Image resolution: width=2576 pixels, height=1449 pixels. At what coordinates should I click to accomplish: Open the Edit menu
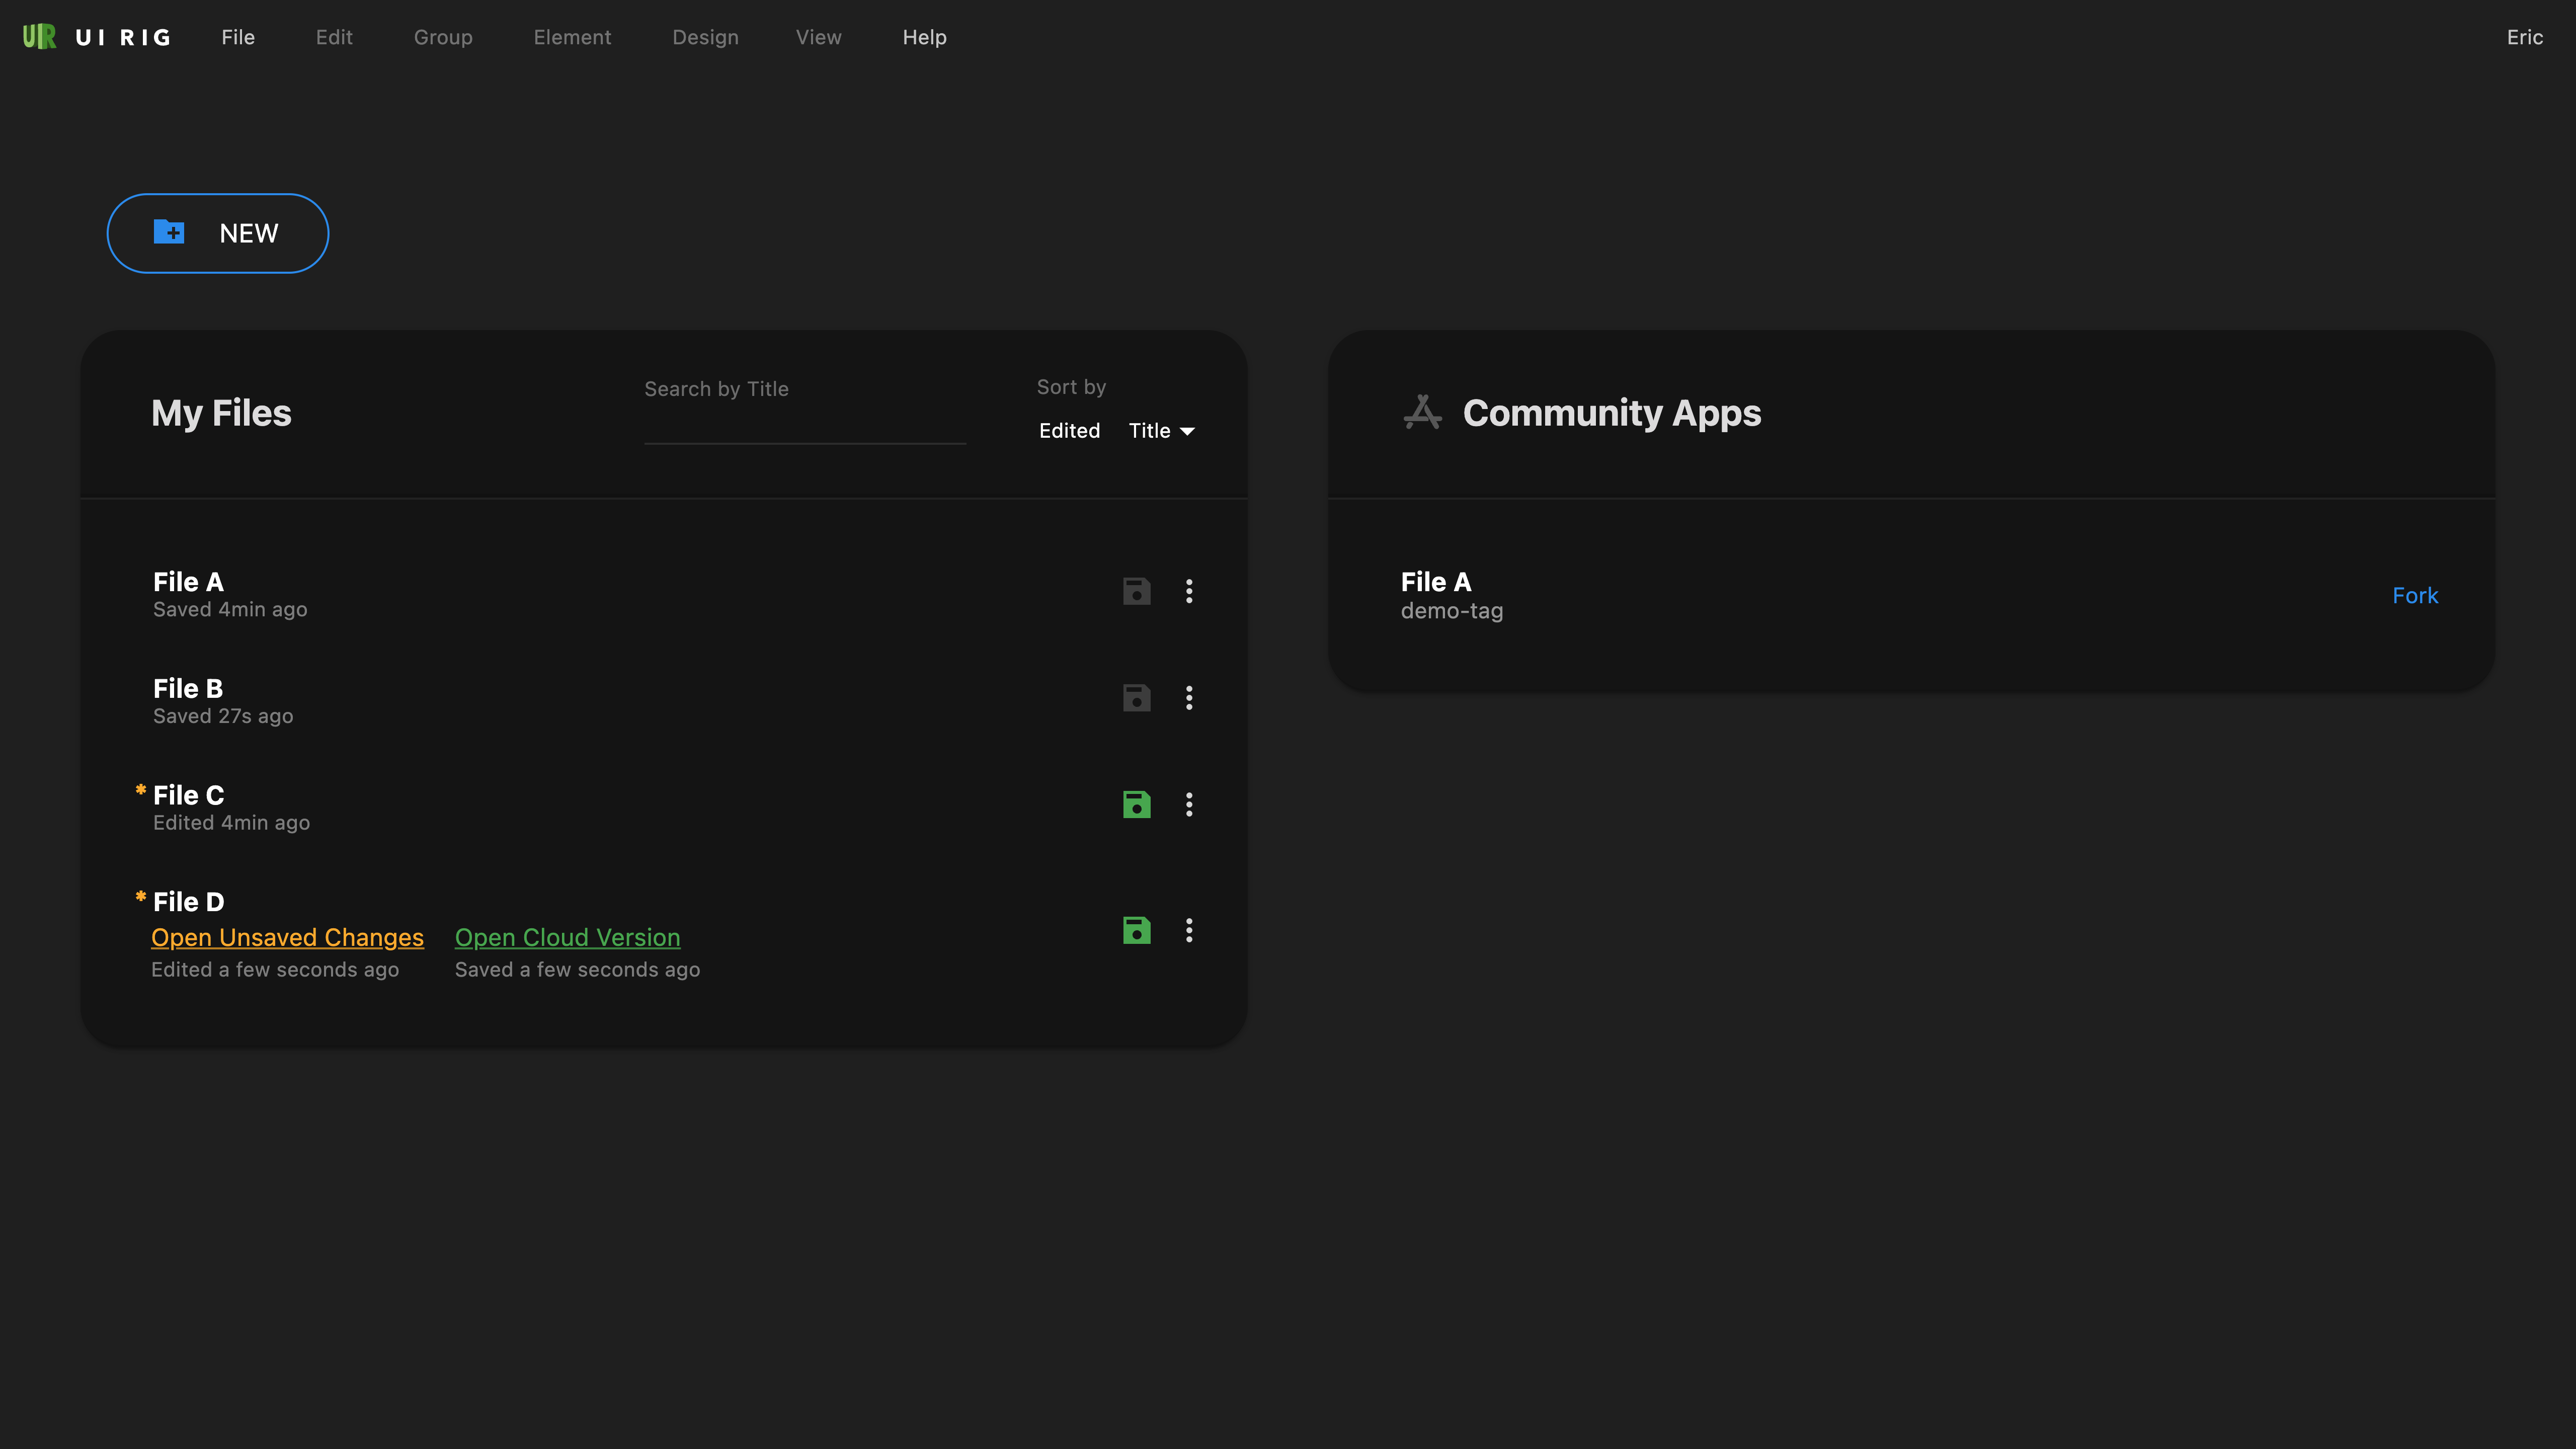[x=334, y=37]
